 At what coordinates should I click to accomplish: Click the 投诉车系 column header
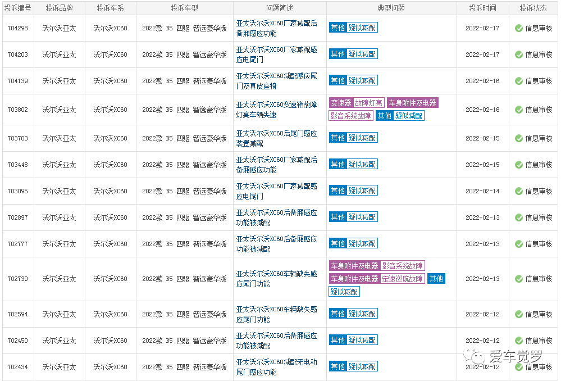pos(110,8)
